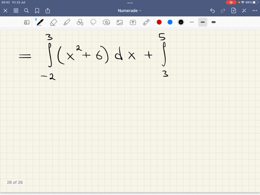Select the Highlighter tool
Viewport: 260px width, 195px height.
67,22
